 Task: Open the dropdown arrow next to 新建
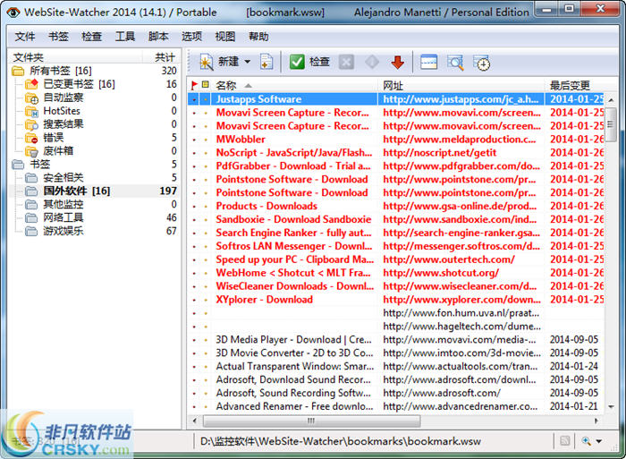click(248, 62)
